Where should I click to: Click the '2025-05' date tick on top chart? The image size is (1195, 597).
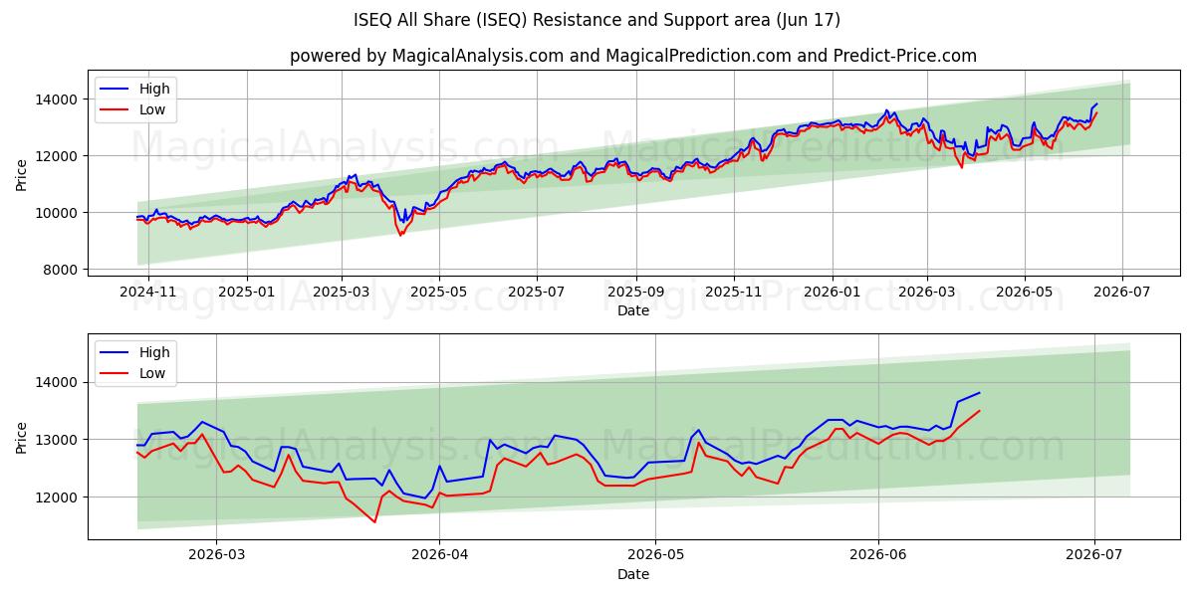point(439,291)
